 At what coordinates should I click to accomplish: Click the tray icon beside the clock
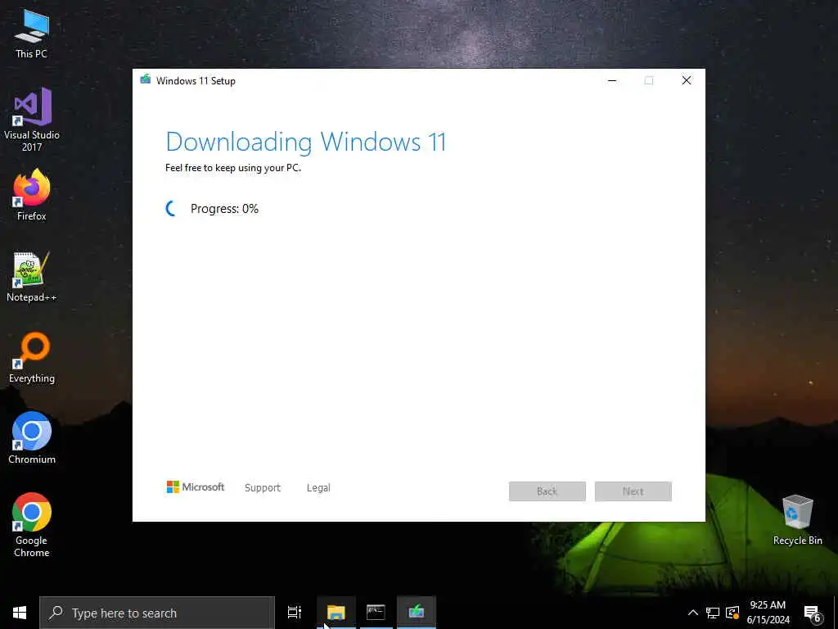(732, 613)
